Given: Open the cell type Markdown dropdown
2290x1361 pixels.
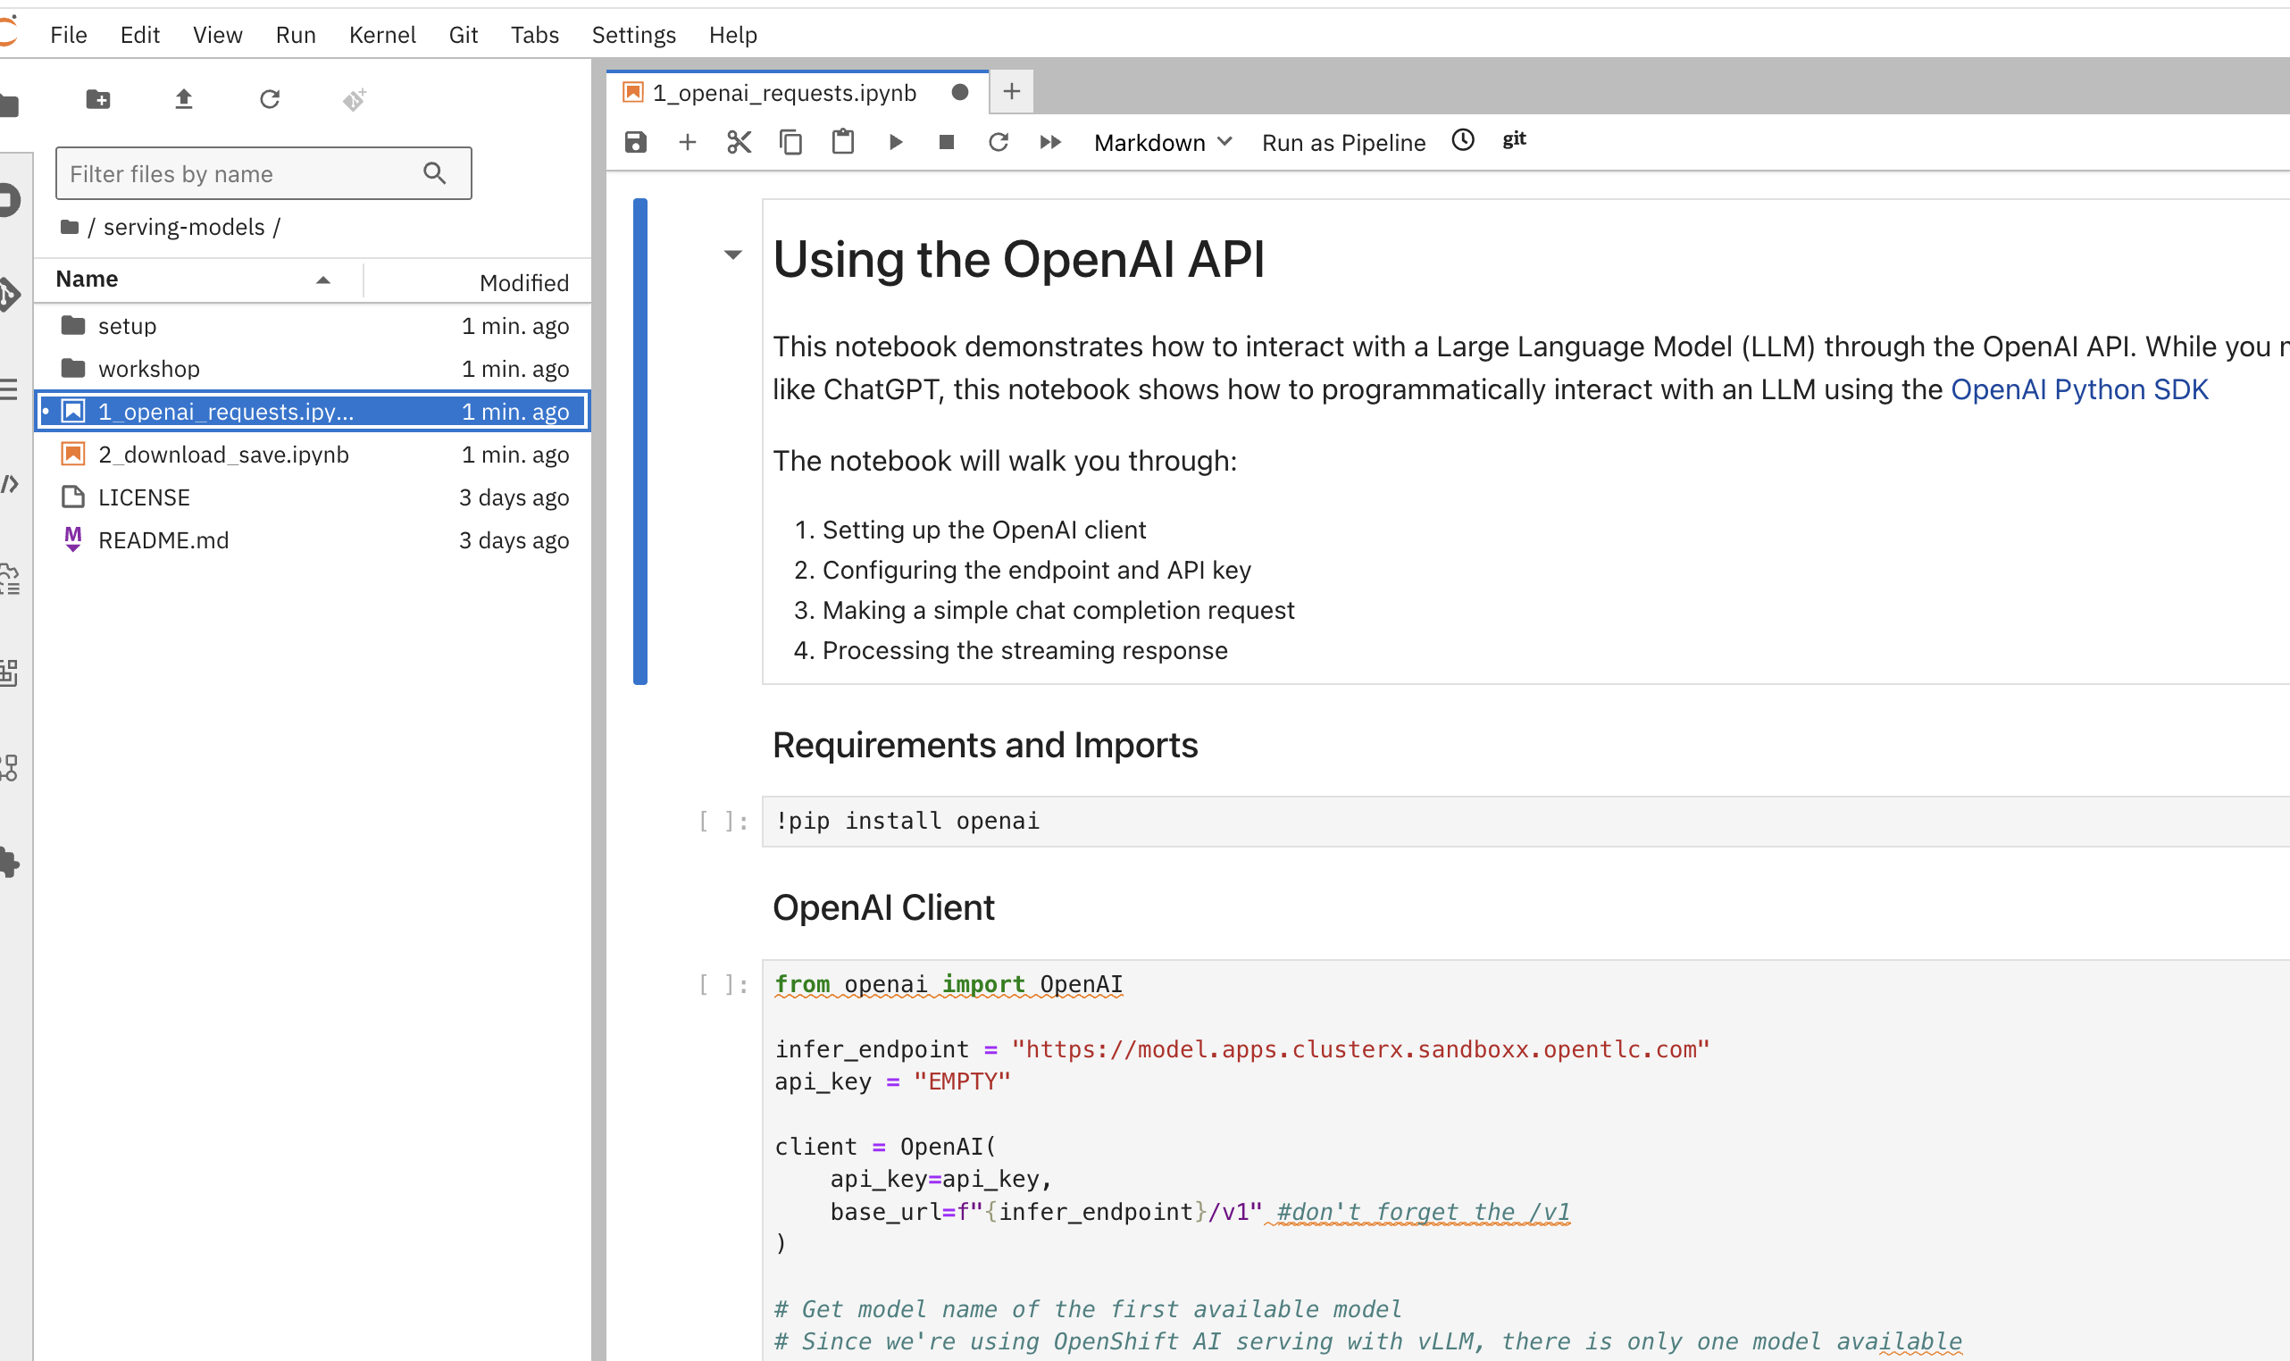Looking at the screenshot, I should [x=1163, y=143].
